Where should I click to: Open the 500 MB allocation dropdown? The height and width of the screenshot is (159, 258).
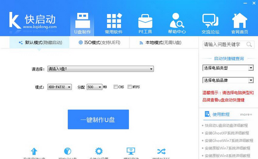click(x=94, y=87)
